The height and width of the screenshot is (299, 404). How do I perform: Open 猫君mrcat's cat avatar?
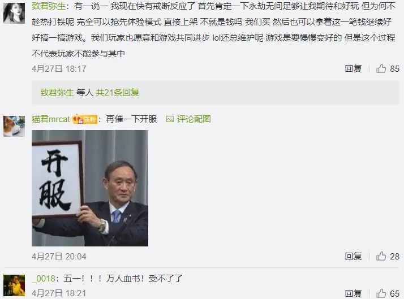pos(14,126)
